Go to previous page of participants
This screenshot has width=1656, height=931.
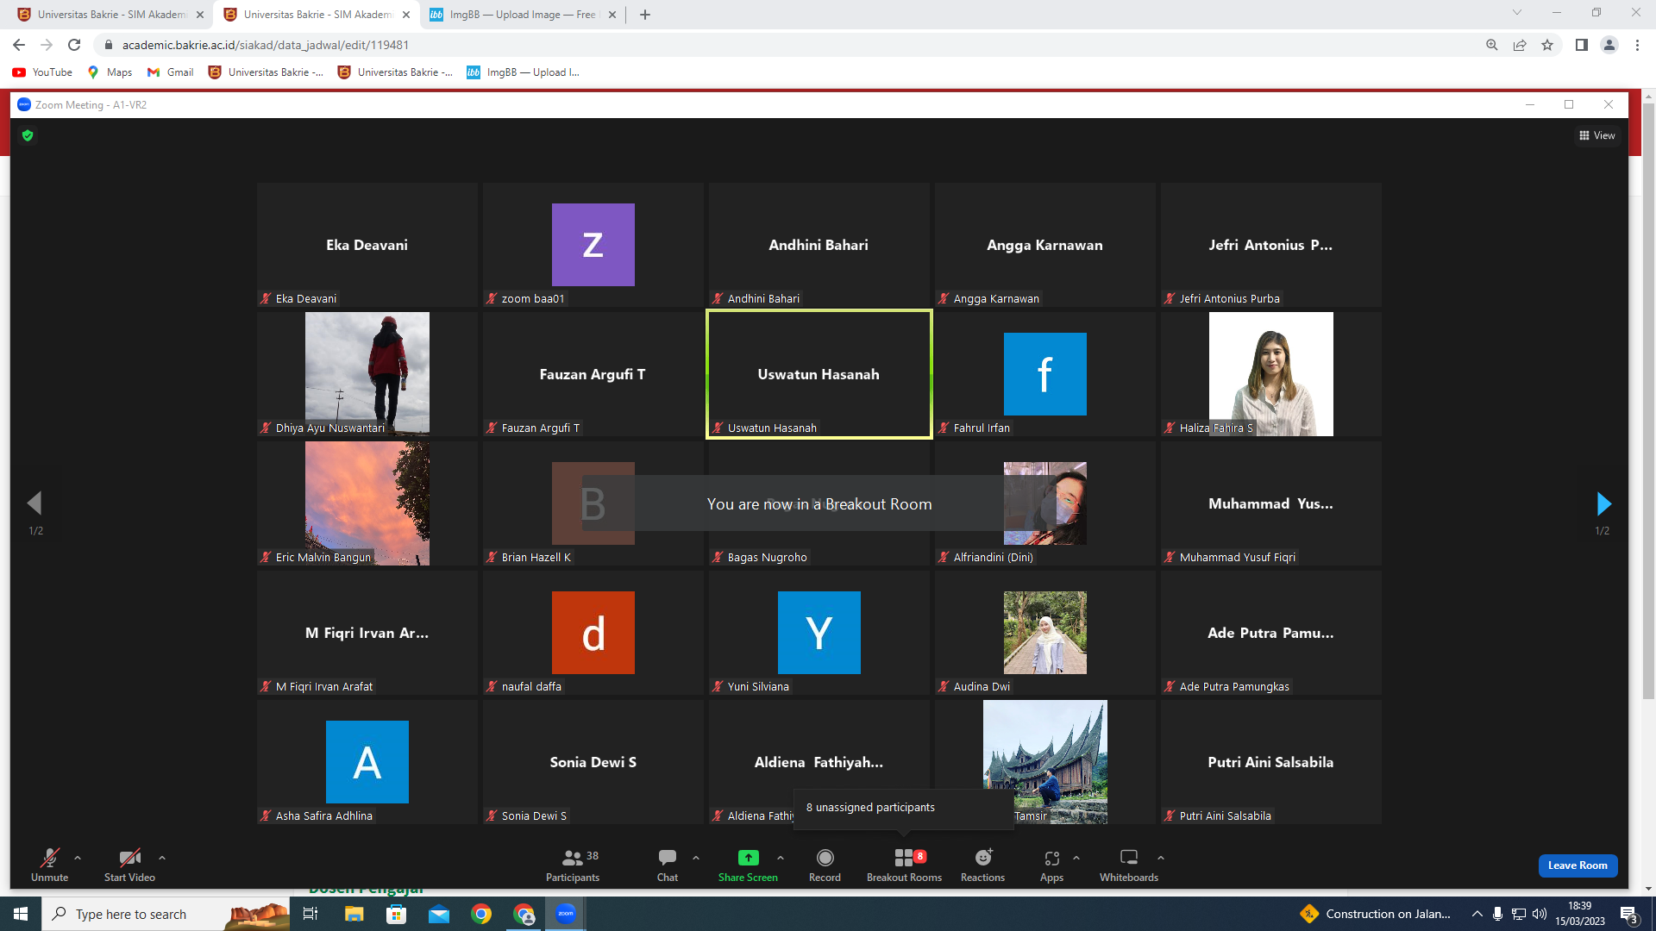coord(34,503)
